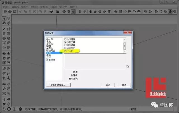Click the extensions list scroll-down arrow
Image resolution: width=179 pixels, height=113 pixels.
pyautogui.click(x=125, y=51)
